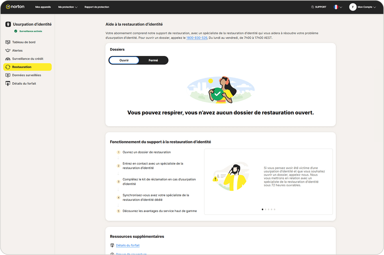Expand the Ma protection dropdown menu
The width and height of the screenshot is (384, 255).
click(x=68, y=7)
